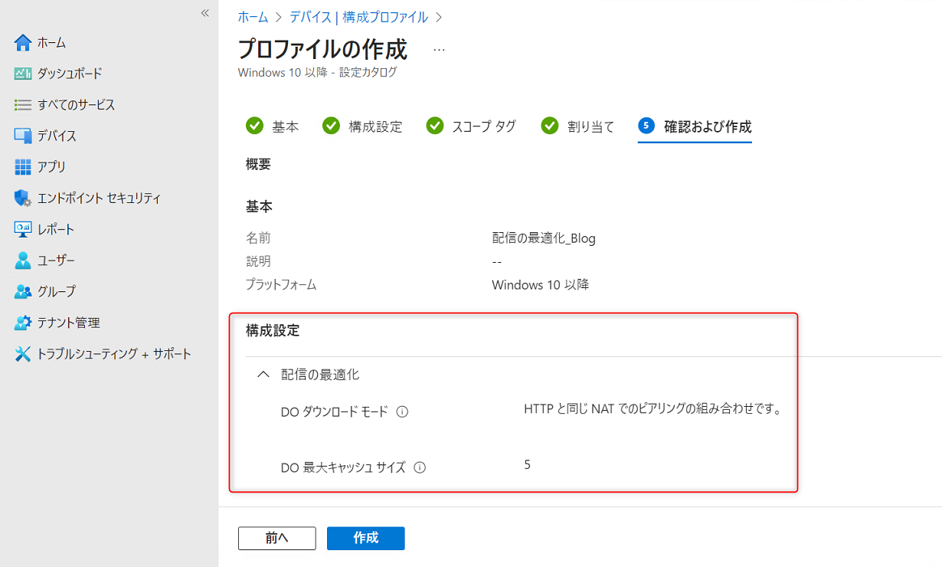Click info icon beside DO ダウンロード モード

coord(402,412)
